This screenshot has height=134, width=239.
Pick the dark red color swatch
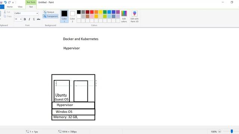tap(87, 12)
